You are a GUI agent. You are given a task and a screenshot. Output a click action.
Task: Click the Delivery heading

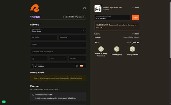[34, 25]
